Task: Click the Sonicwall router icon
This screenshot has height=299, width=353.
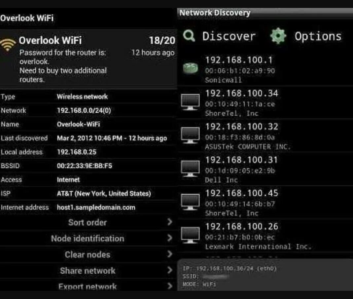Action: [190, 68]
